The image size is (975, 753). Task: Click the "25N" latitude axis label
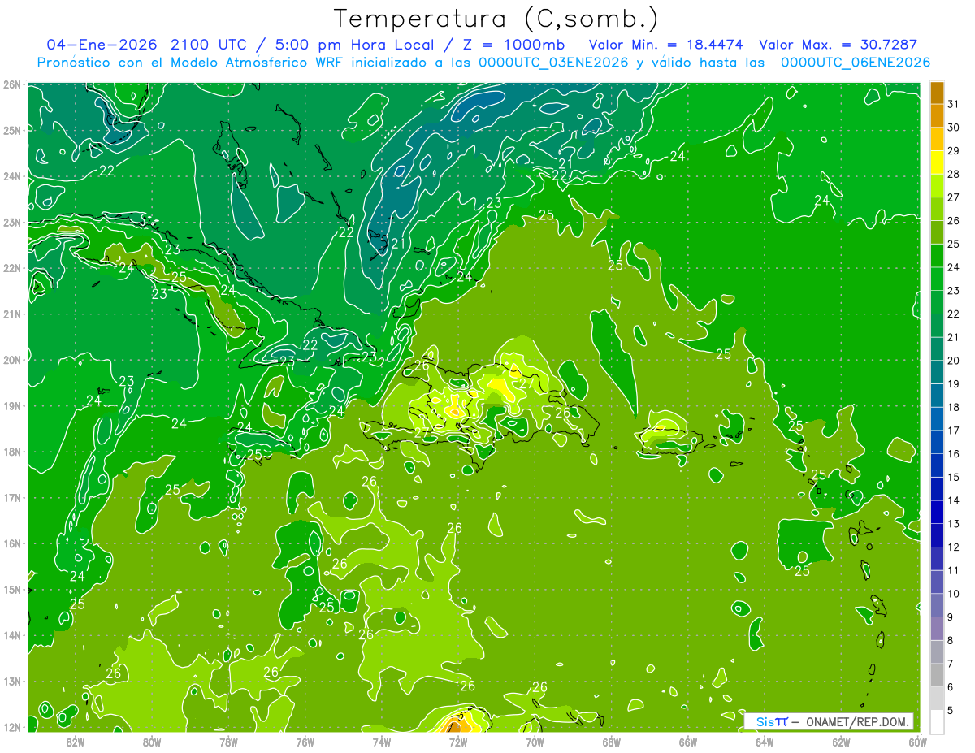point(11,130)
